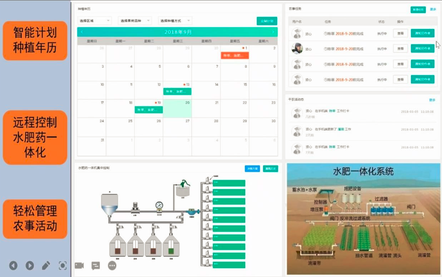Expand the 选择果树品种 dropdown

tap(135, 21)
